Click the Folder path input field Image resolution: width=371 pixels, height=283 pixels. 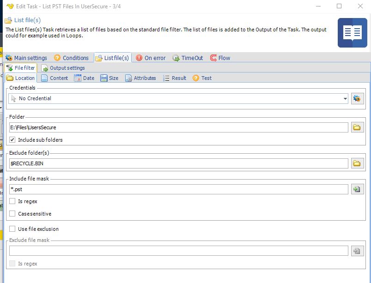pos(178,127)
